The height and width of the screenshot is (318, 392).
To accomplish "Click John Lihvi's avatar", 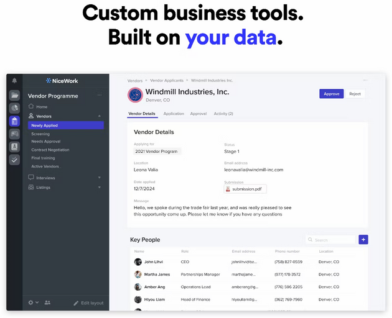I will [138, 262].
